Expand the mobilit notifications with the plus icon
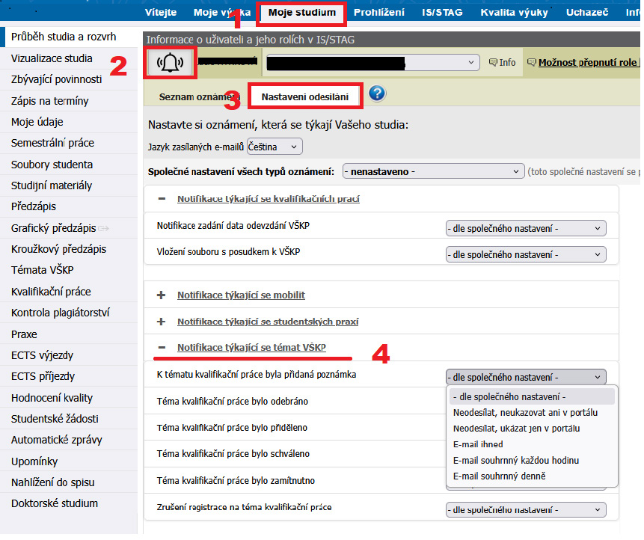Screen dimensions: 644x540 point(161,295)
